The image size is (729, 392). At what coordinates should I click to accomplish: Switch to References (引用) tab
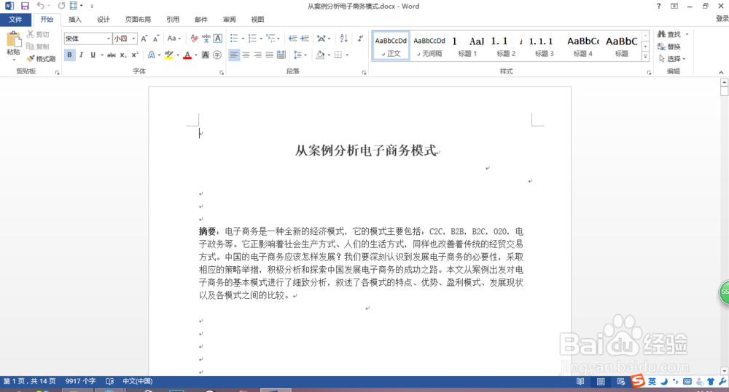(x=173, y=20)
